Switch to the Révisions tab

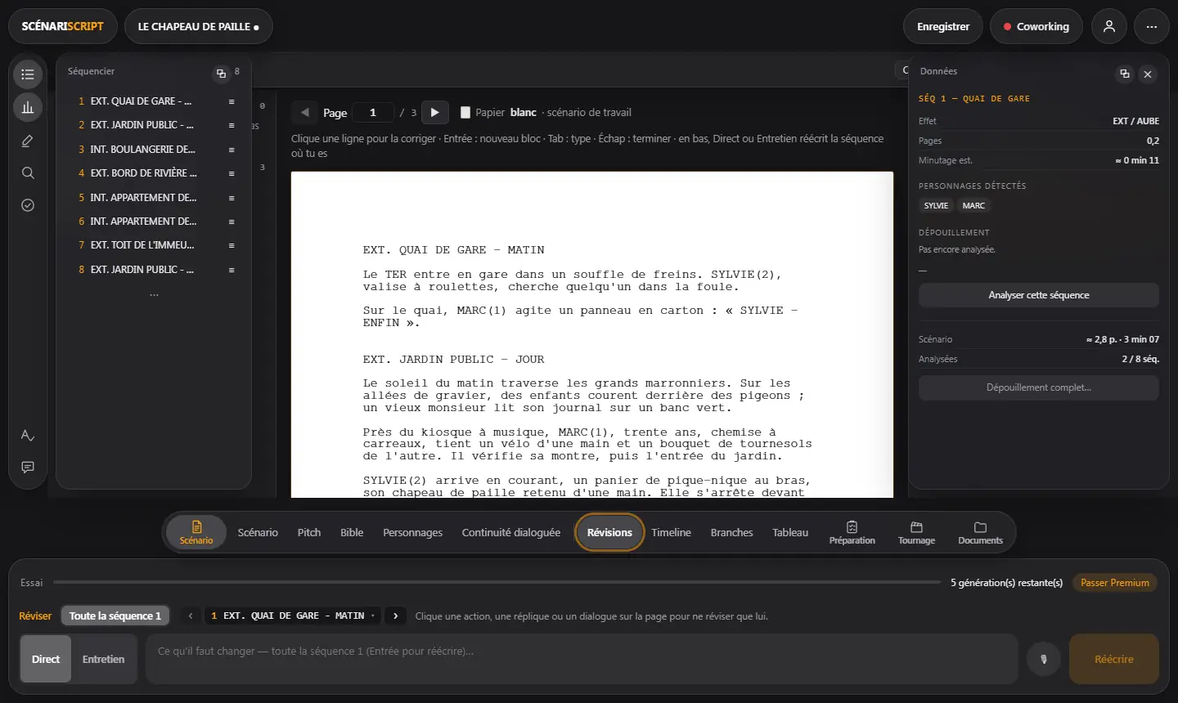tap(609, 532)
